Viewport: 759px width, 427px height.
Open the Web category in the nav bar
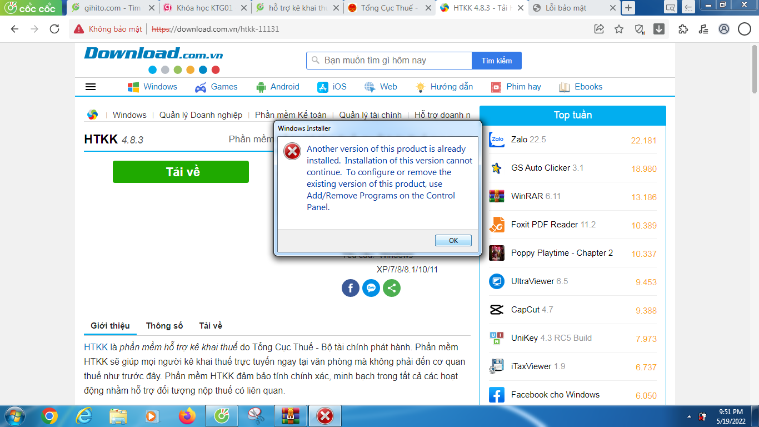tap(381, 87)
